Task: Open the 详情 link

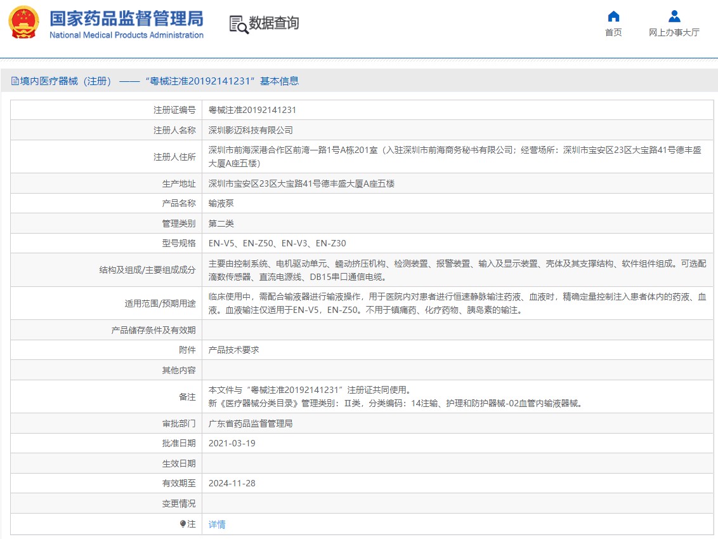Action: coord(217,524)
